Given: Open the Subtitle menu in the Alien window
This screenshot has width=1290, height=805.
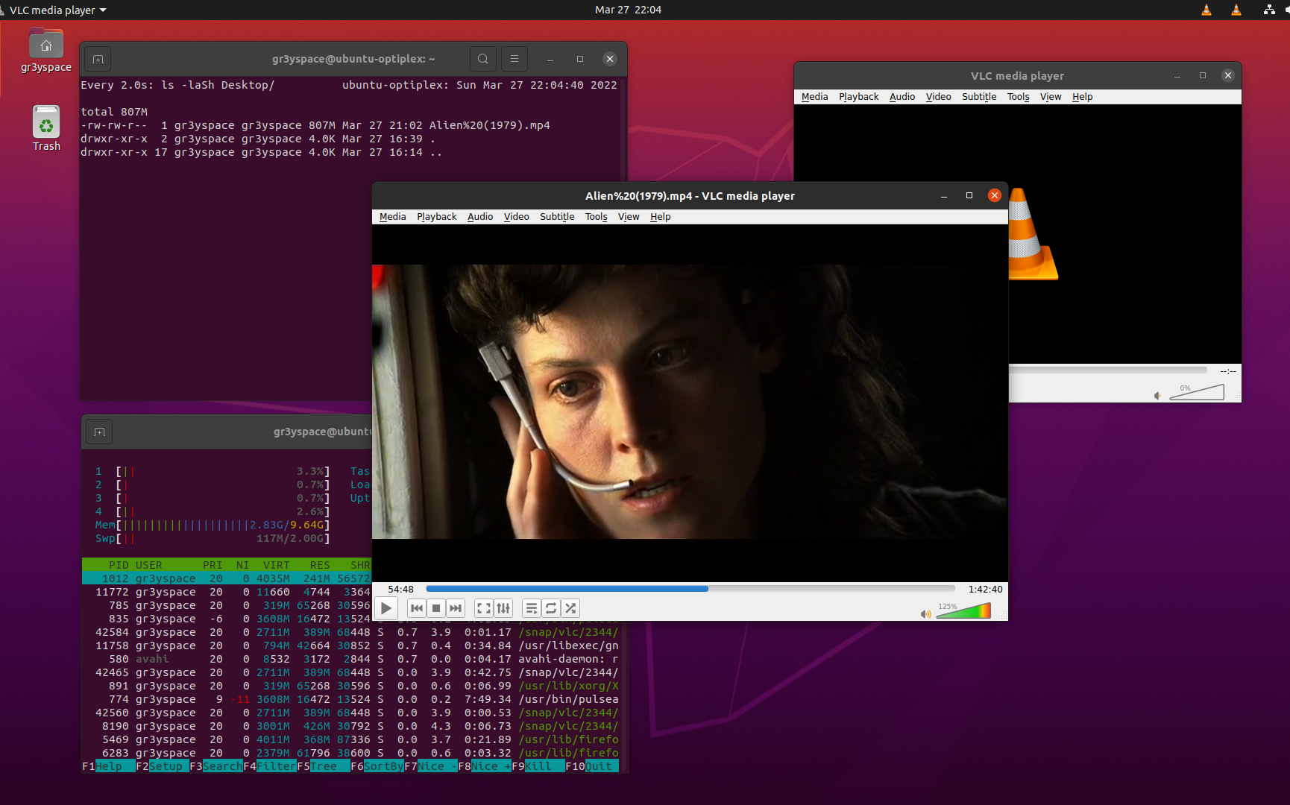Looking at the screenshot, I should click(x=557, y=217).
